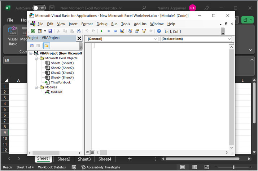
Task: Toggle Design Mode icon
Action: point(122,31)
